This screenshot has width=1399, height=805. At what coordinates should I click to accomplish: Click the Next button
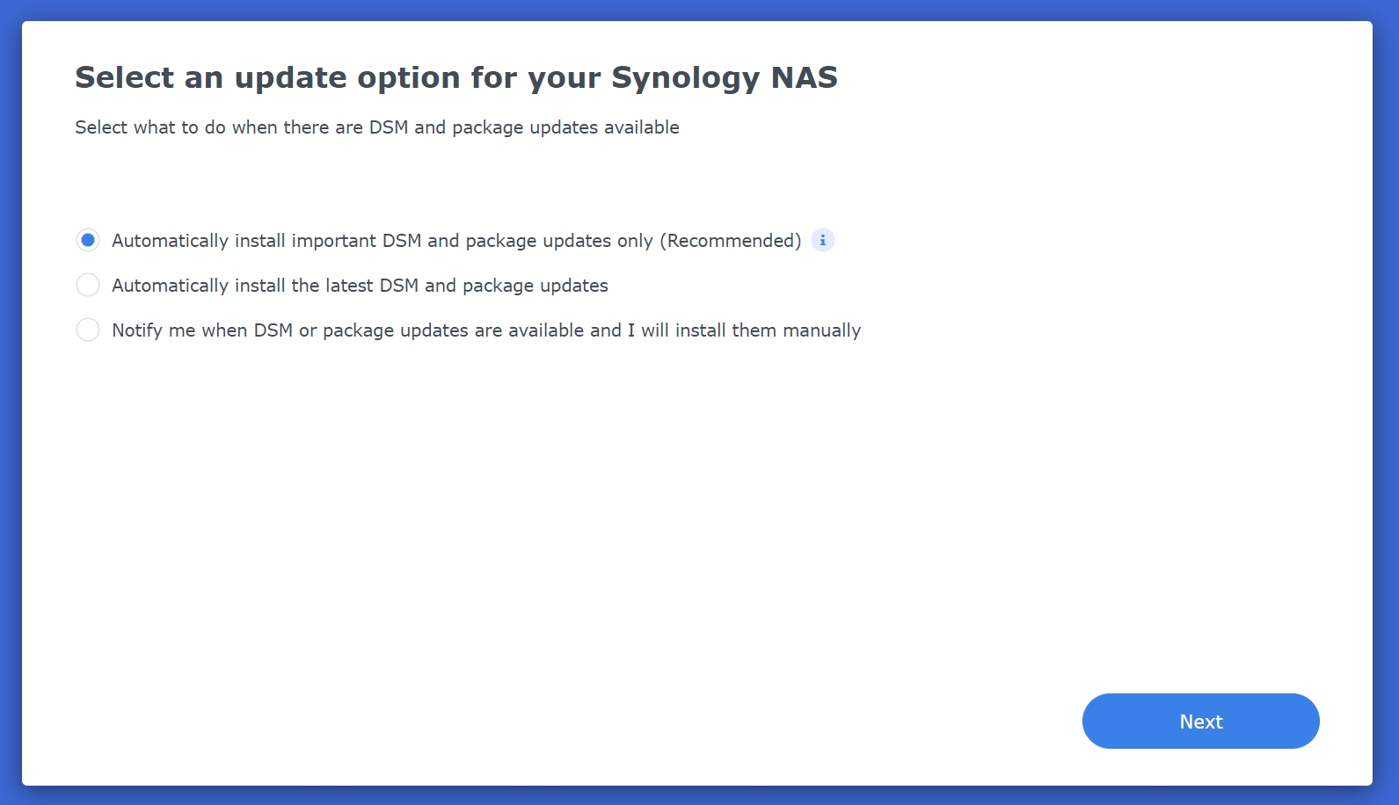[x=1200, y=722]
